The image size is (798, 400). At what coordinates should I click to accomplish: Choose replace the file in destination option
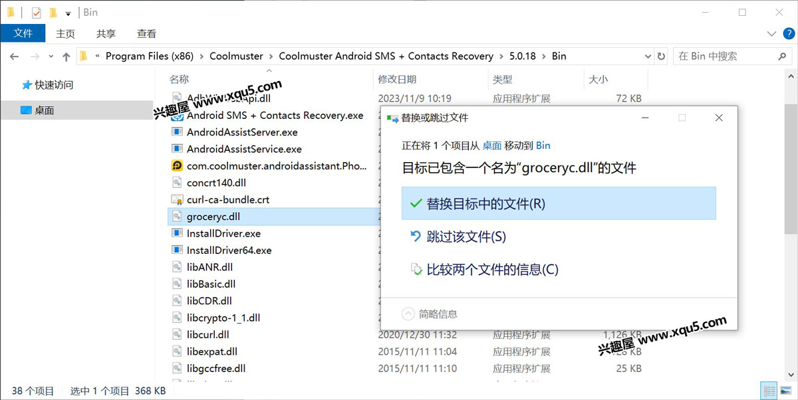[559, 203]
